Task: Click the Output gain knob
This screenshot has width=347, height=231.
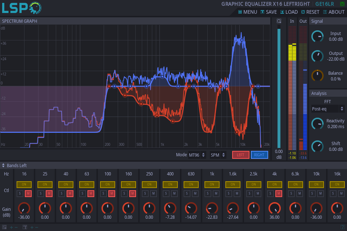Action: pyautogui.click(x=317, y=56)
